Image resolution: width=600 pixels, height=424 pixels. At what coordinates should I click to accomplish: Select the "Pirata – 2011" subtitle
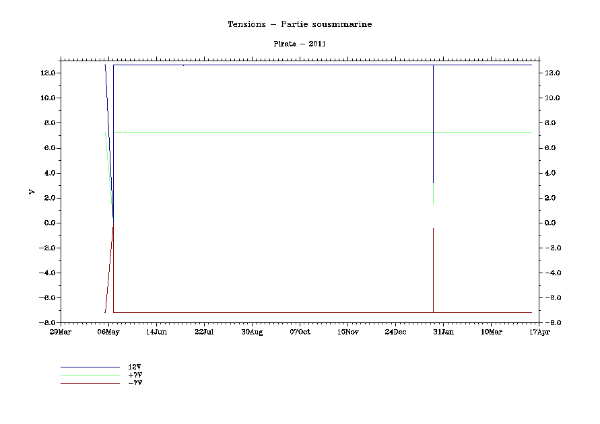coord(300,44)
